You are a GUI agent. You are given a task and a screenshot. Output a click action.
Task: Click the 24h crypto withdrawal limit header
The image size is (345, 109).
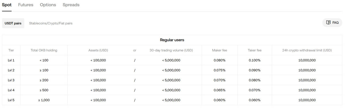coord(307,50)
